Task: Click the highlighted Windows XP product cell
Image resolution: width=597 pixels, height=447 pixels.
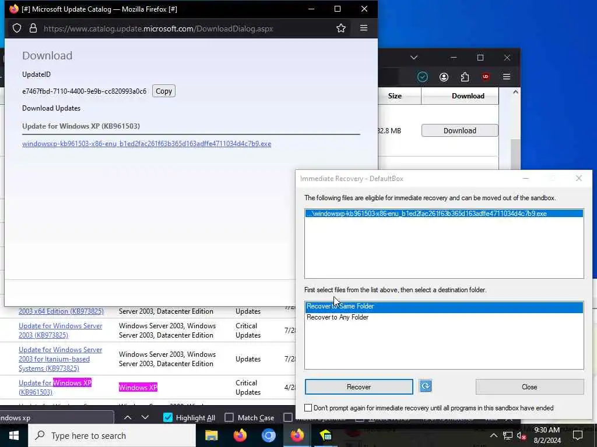Action: click(138, 387)
